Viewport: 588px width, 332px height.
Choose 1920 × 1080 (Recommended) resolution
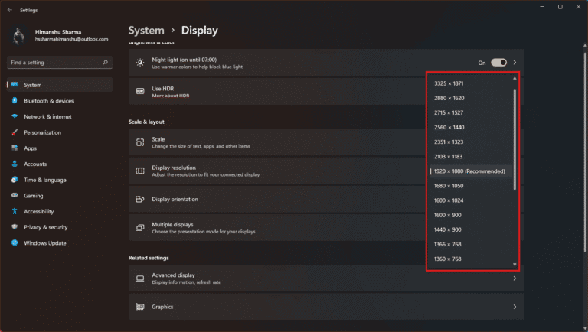469,171
